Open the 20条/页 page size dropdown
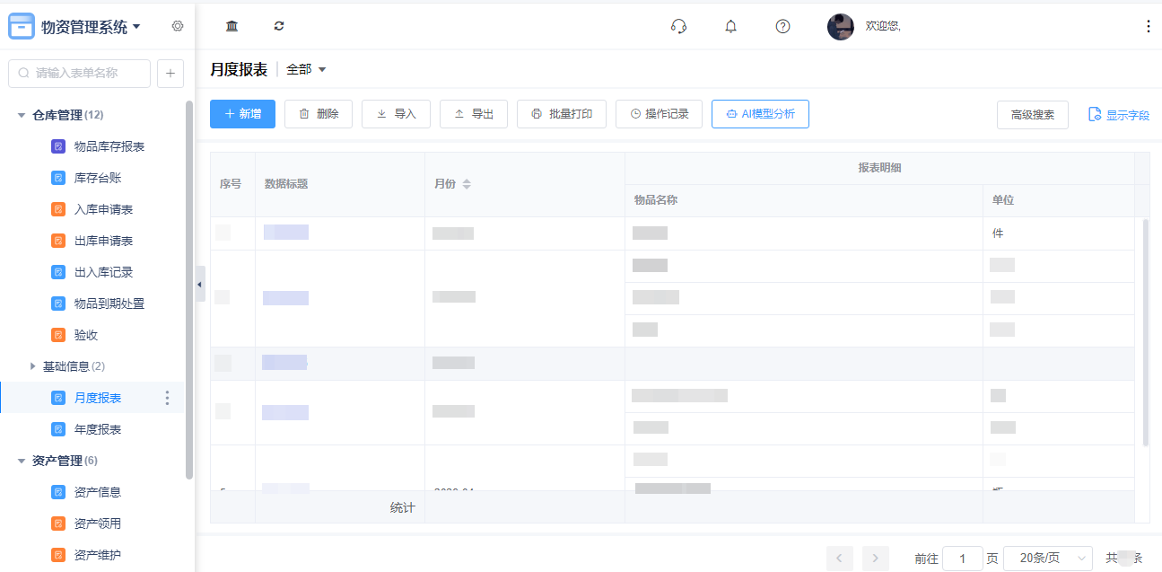The width and height of the screenshot is (1162, 572). tap(1048, 558)
